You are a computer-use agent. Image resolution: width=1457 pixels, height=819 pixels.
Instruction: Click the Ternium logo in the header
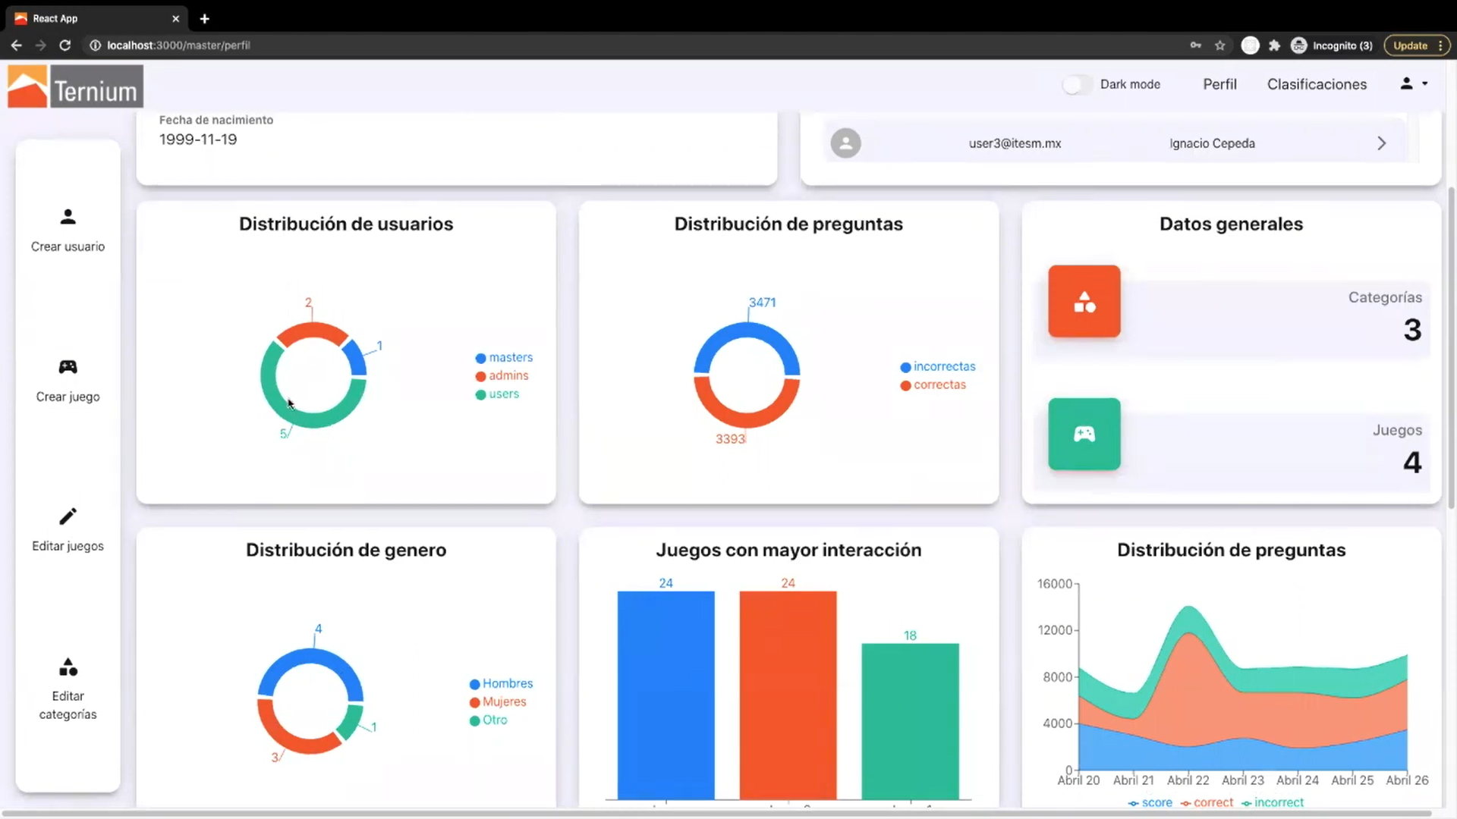click(74, 86)
